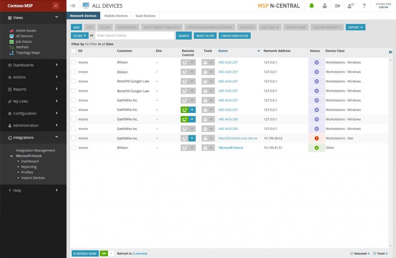Screen dimensions: 396x258
Task: Open Active Issues view
Action: pos(26,31)
